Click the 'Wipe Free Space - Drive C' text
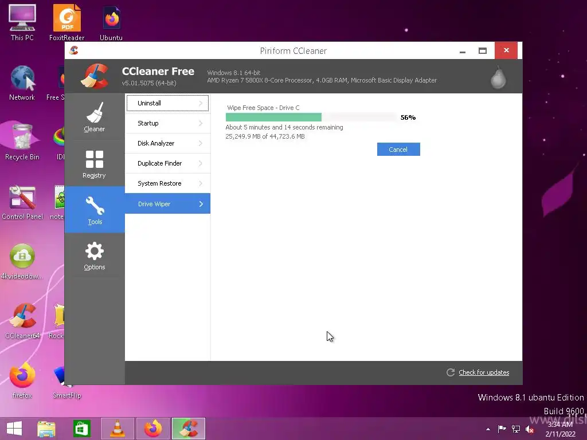Screen dimensions: 587x440 (263, 108)
